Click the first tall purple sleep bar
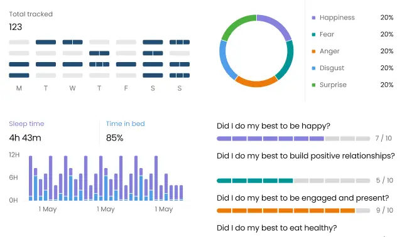 click(x=31, y=176)
